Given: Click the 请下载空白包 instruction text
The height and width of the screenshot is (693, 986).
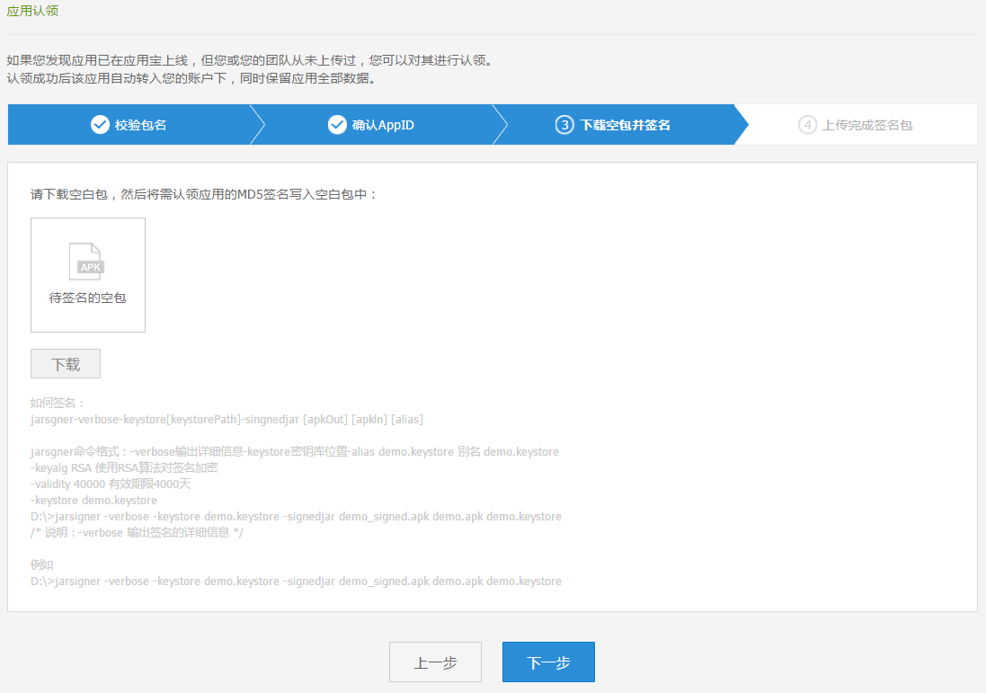Looking at the screenshot, I should (204, 194).
